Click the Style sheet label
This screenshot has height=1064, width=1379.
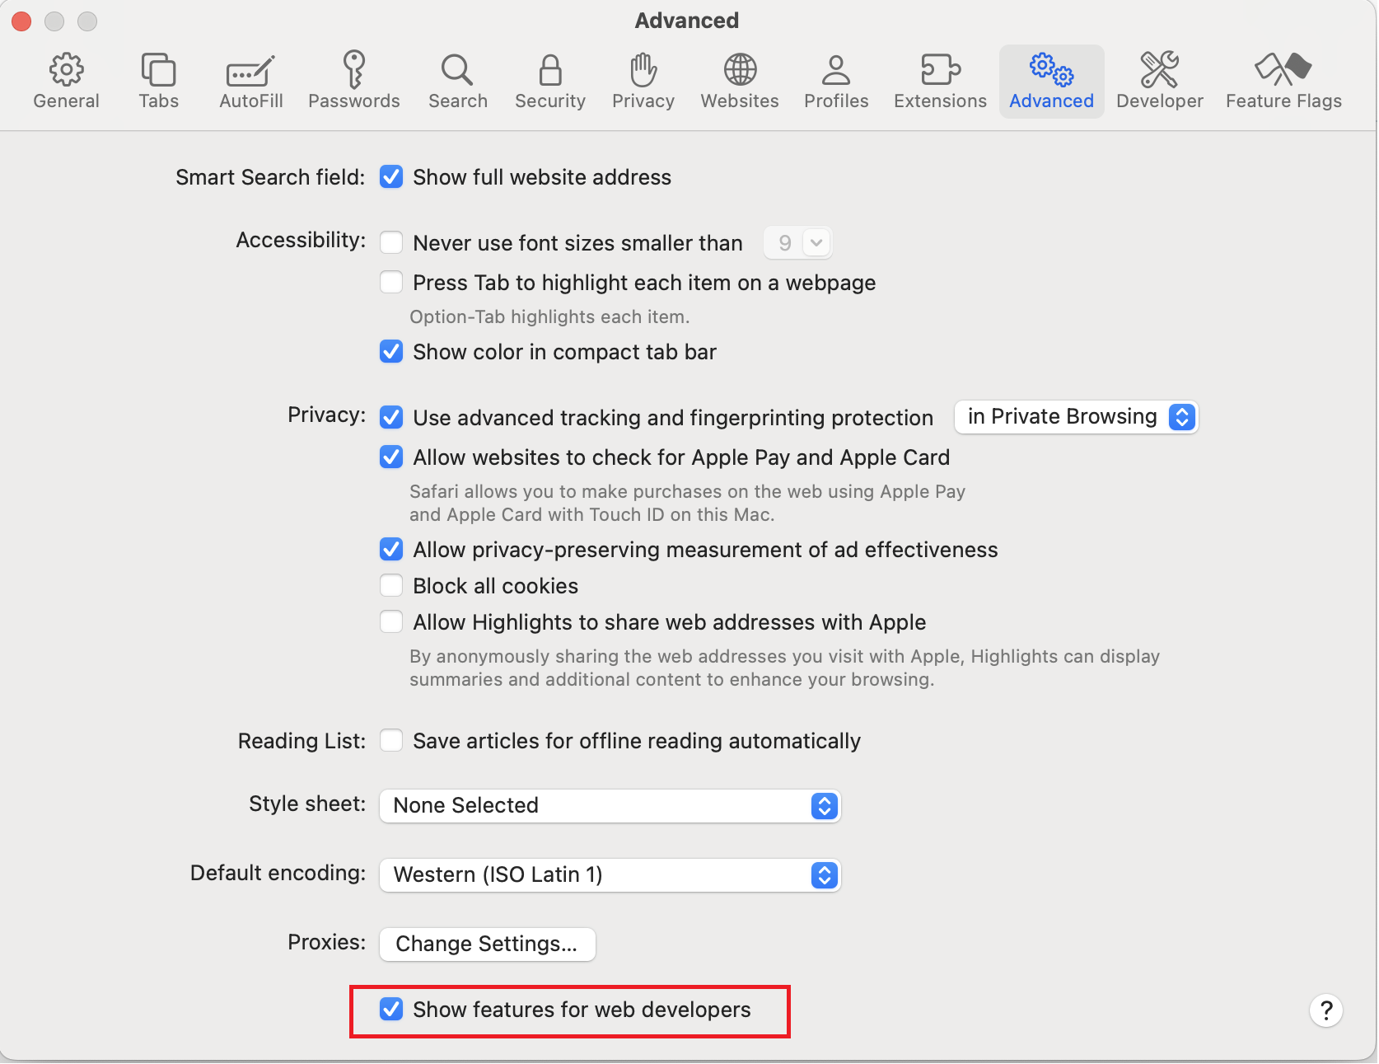(307, 804)
